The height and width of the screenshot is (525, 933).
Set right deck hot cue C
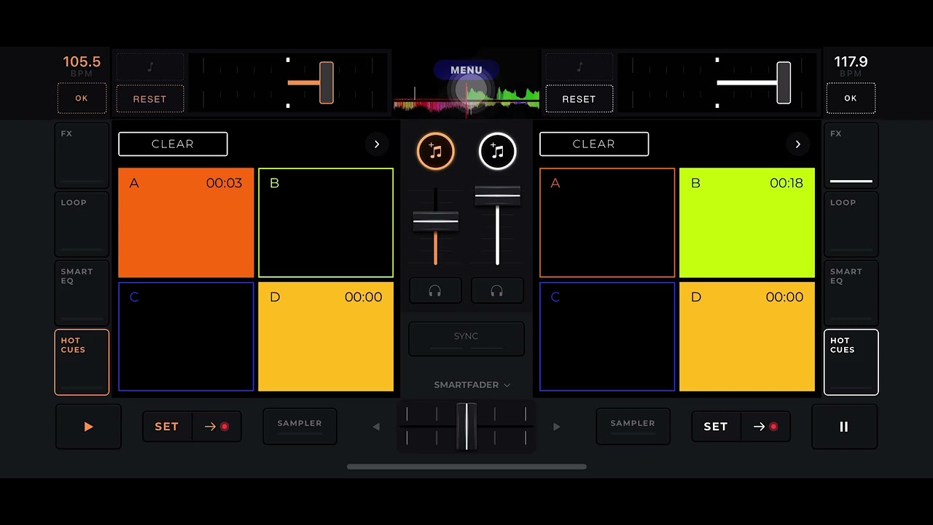coord(607,337)
